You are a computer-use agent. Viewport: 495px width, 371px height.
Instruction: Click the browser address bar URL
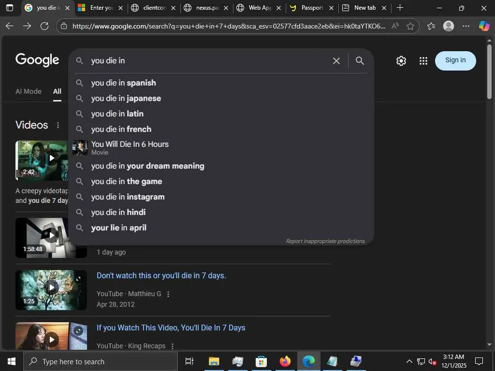229,26
